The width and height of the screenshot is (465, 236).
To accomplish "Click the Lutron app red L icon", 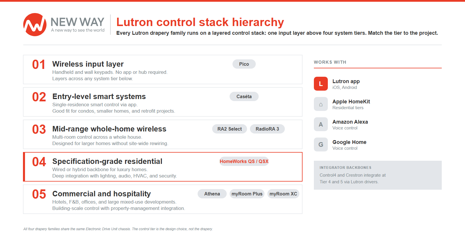I will tap(321, 84).
